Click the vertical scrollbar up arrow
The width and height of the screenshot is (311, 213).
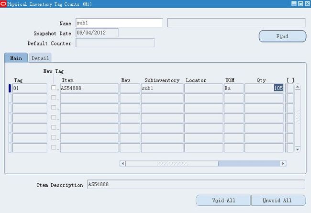[298, 87]
